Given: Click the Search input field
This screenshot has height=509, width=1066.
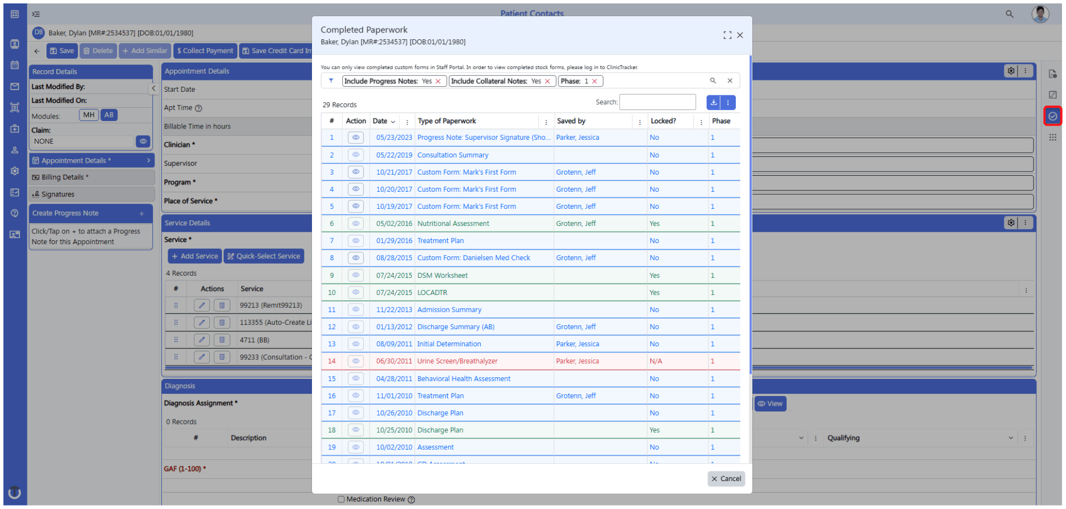Looking at the screenshot, I should 657,102.
